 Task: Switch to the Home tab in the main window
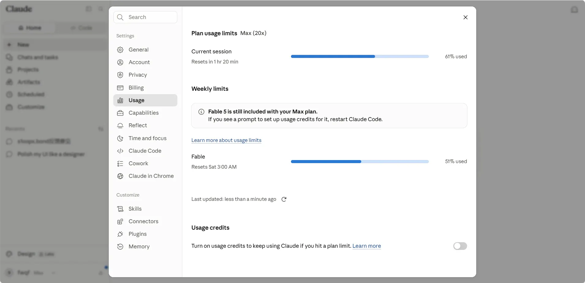click(x=30, y=28)
